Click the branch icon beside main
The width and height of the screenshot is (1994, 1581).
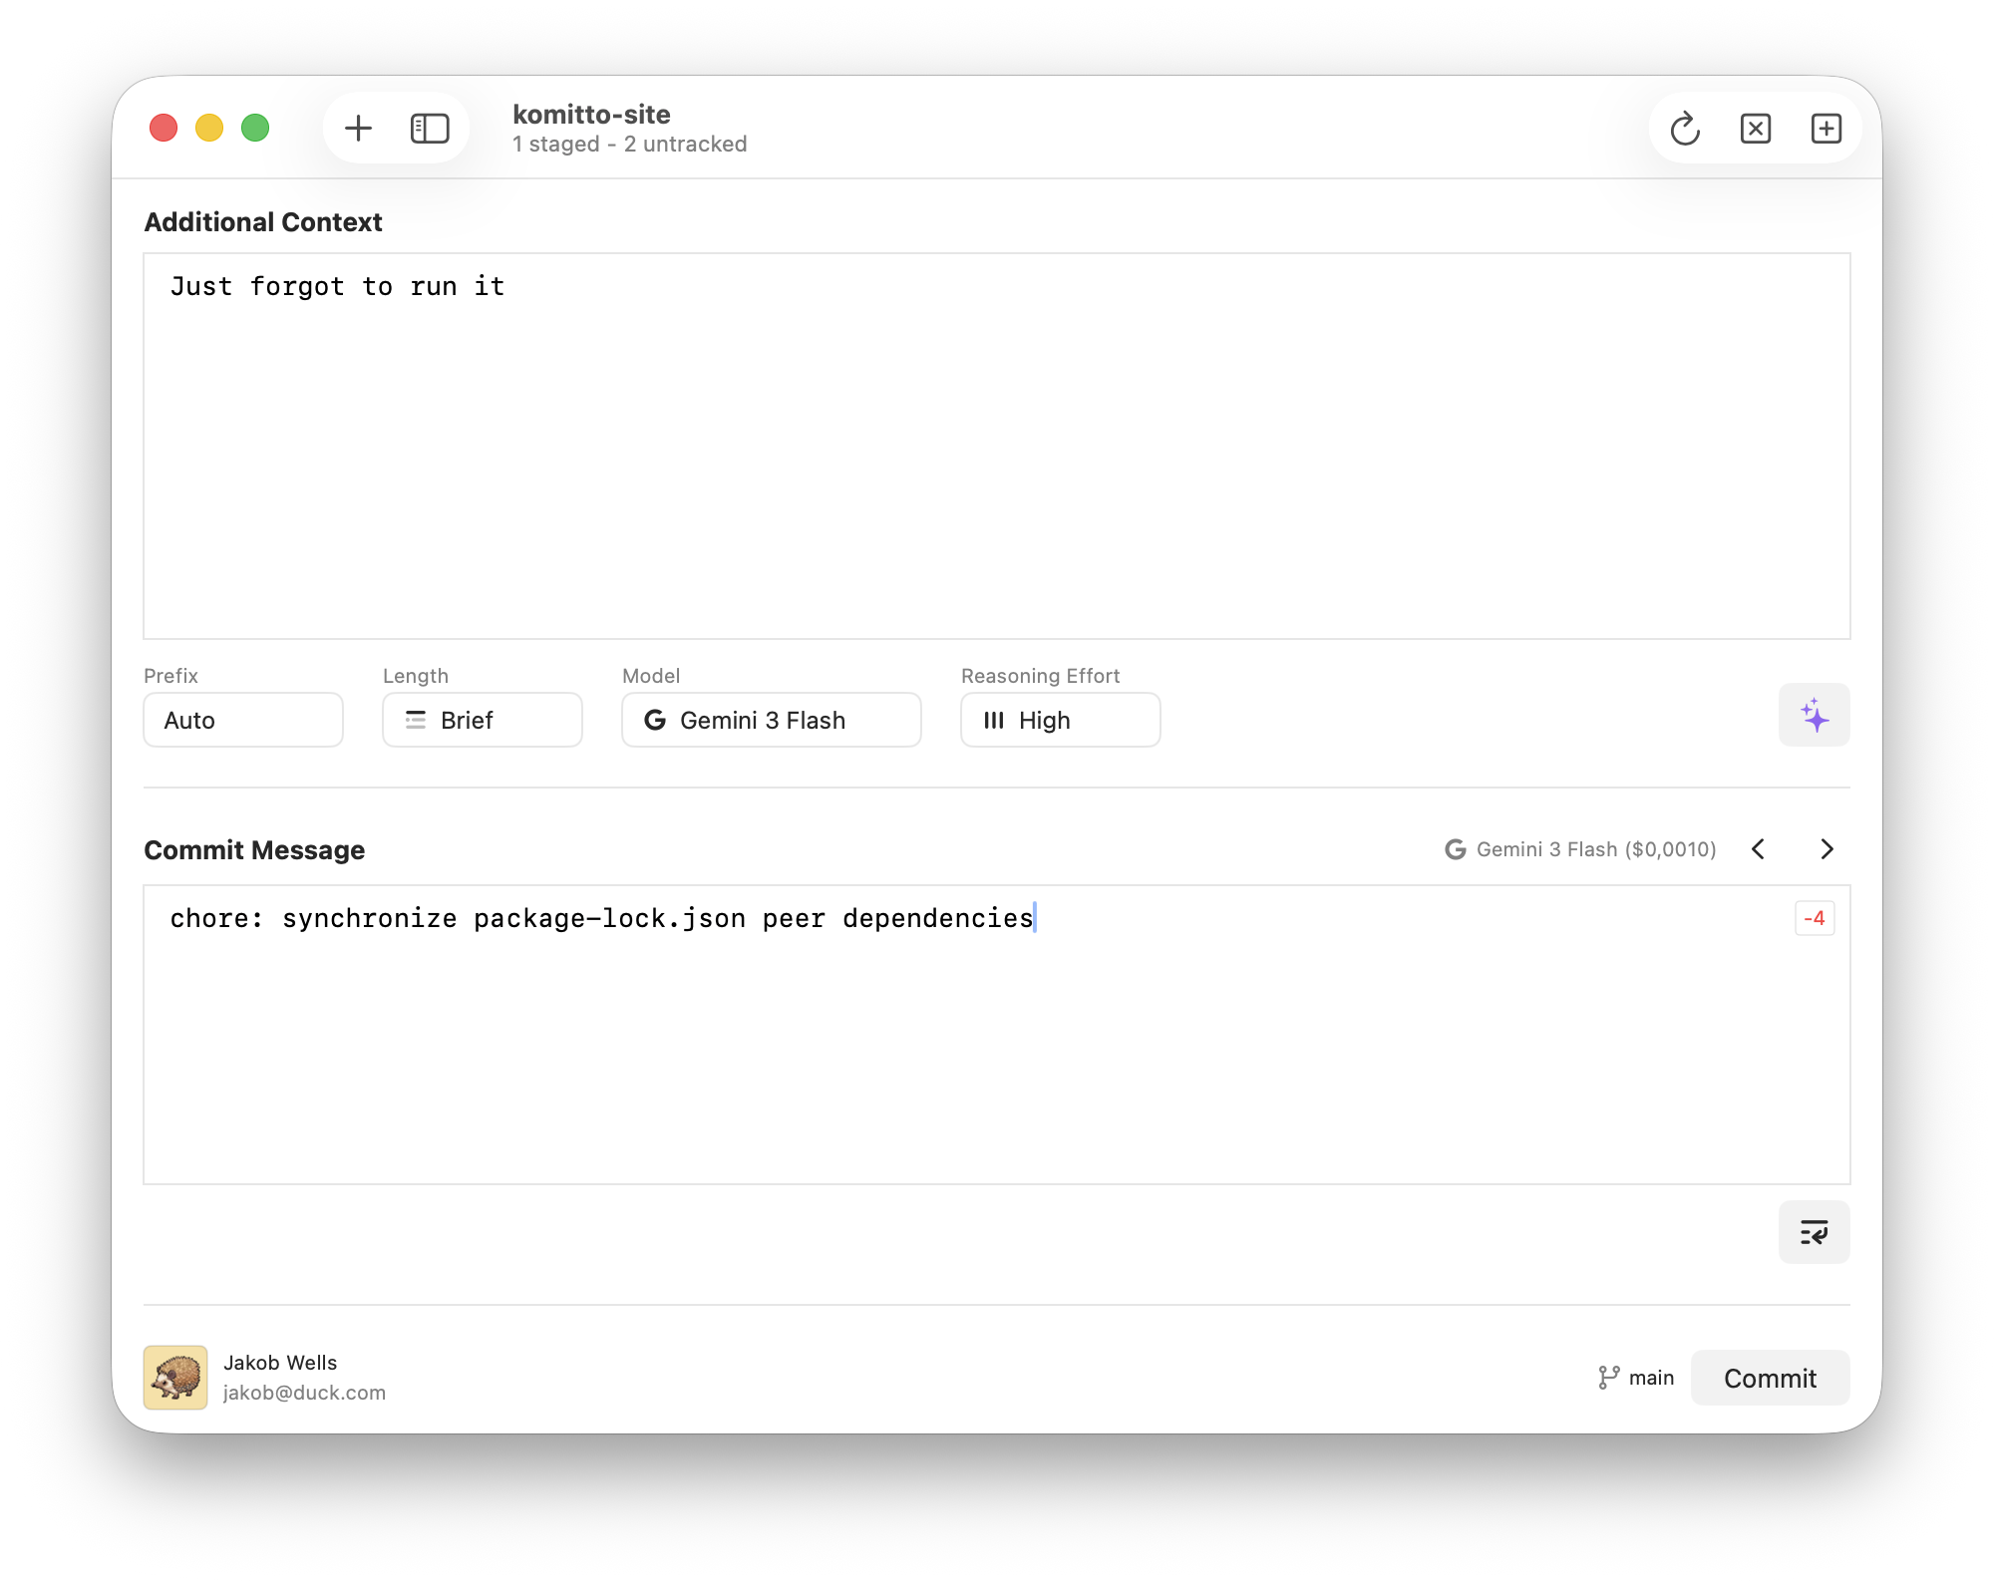(1607, 1378)
